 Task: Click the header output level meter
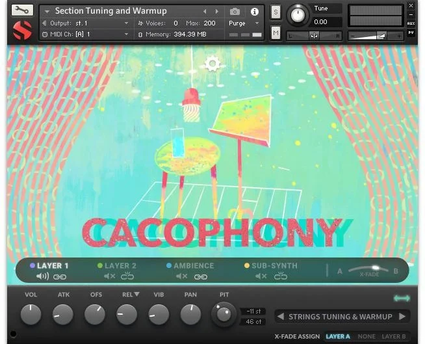(x=376, y=16)
